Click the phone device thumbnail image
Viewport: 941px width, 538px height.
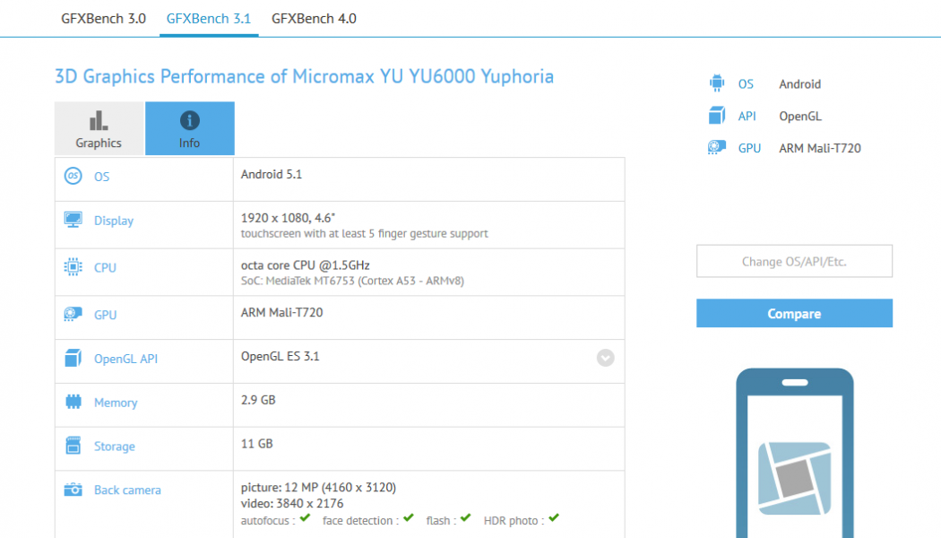tap(794, 453)
